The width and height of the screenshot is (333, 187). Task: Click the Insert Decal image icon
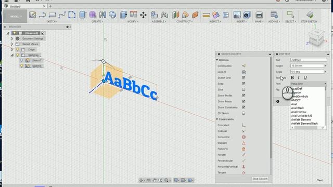[237, 15]
